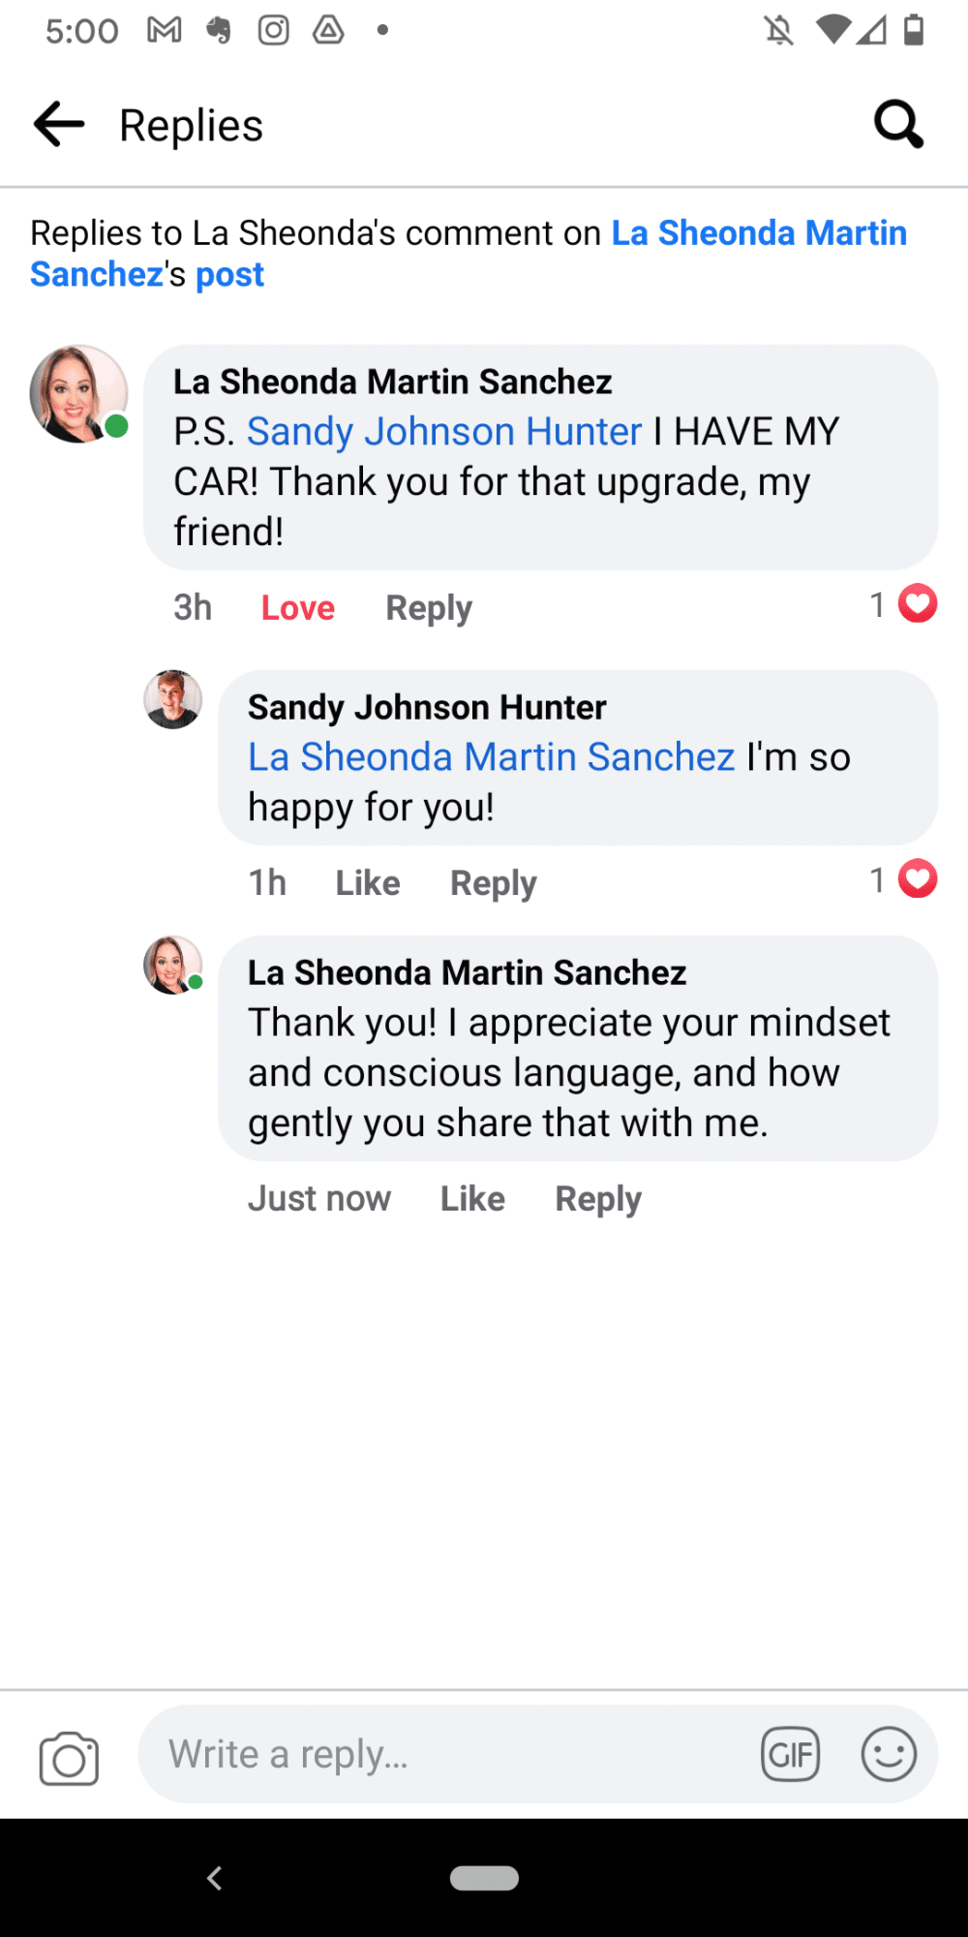Open the camera icon to attach photo
Image resolution: width=968 pixels, height=1937 pixels.
click(69, 1758)
